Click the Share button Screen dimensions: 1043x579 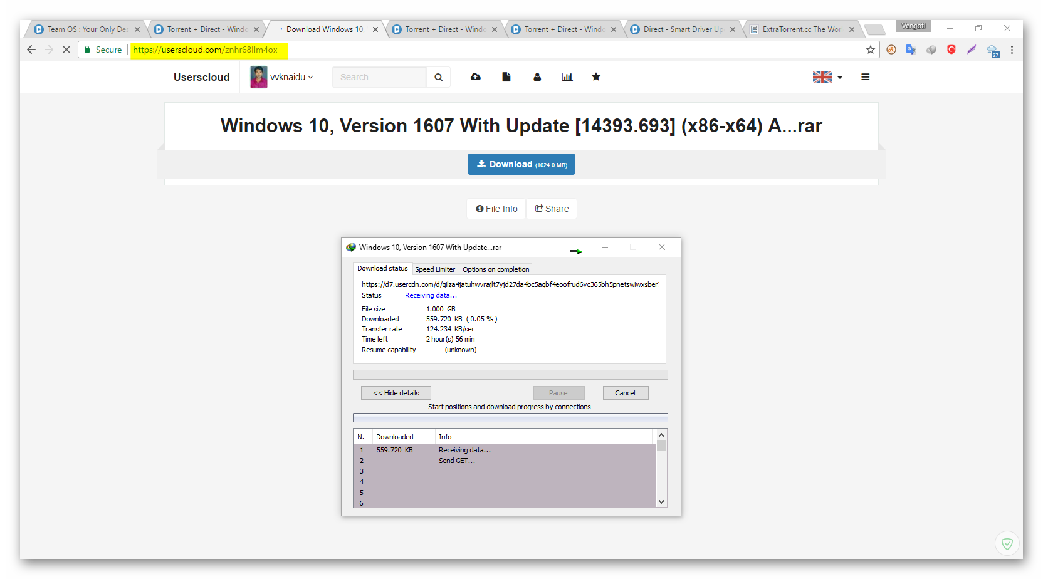click(552, 209)
